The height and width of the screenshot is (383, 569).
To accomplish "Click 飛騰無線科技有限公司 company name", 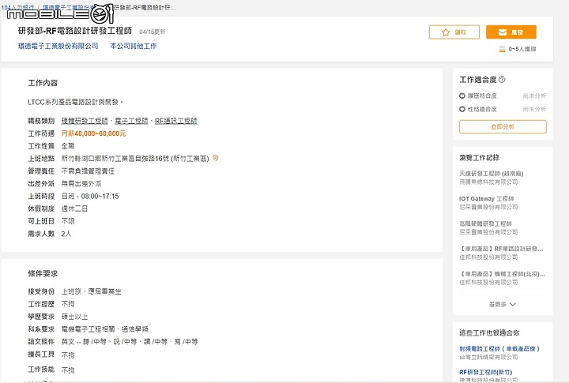I will click(x=488, y=182).
